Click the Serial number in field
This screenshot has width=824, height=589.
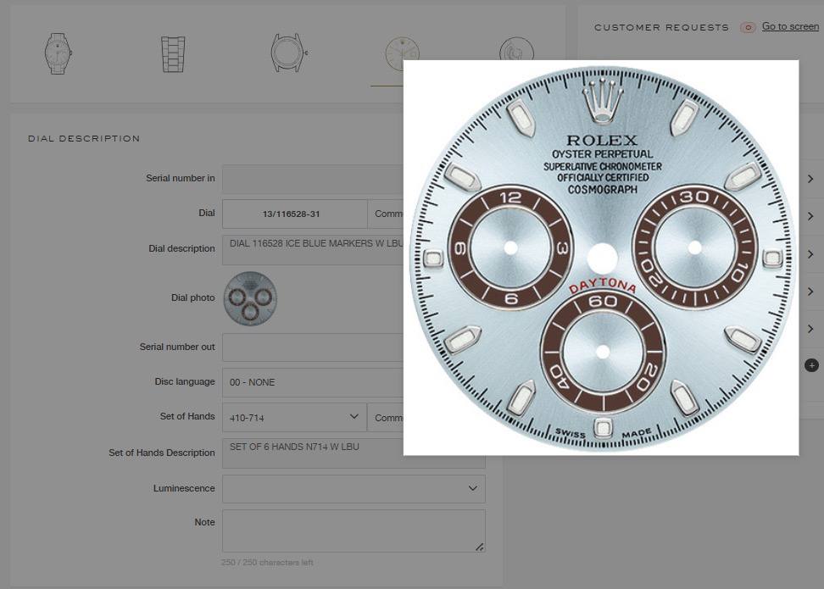pyautogui.click(x=313, y=179)
